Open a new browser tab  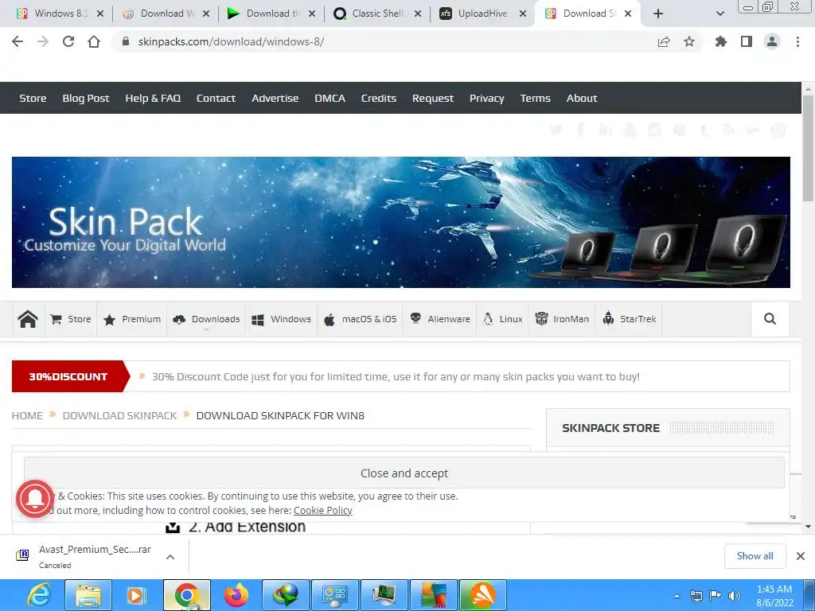pos(658,14)
